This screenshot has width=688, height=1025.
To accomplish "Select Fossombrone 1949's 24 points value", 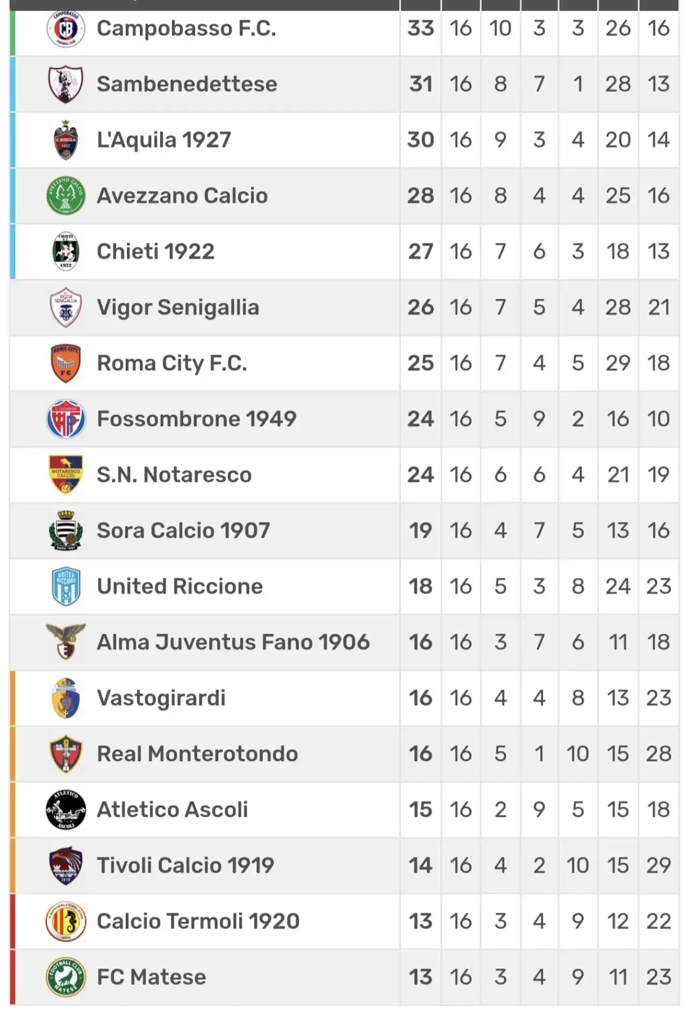I will click(420, 419).
